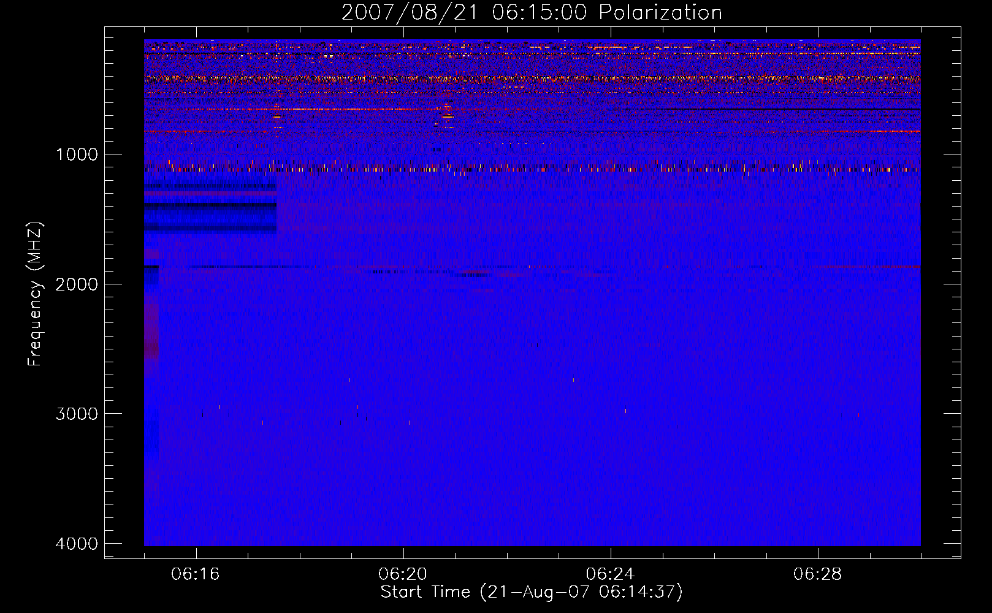This screenshot has width=992, height=613.
Task: Click the '2000' frequency tick label
Action: tap(77, 284)
